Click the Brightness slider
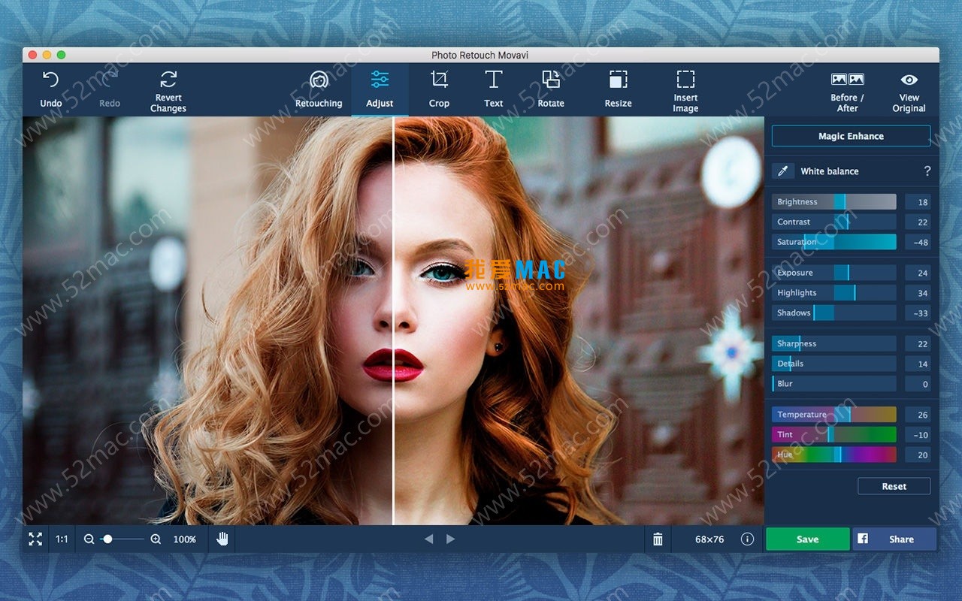Screen dimensions: 962x601 (x=833, y=202)
